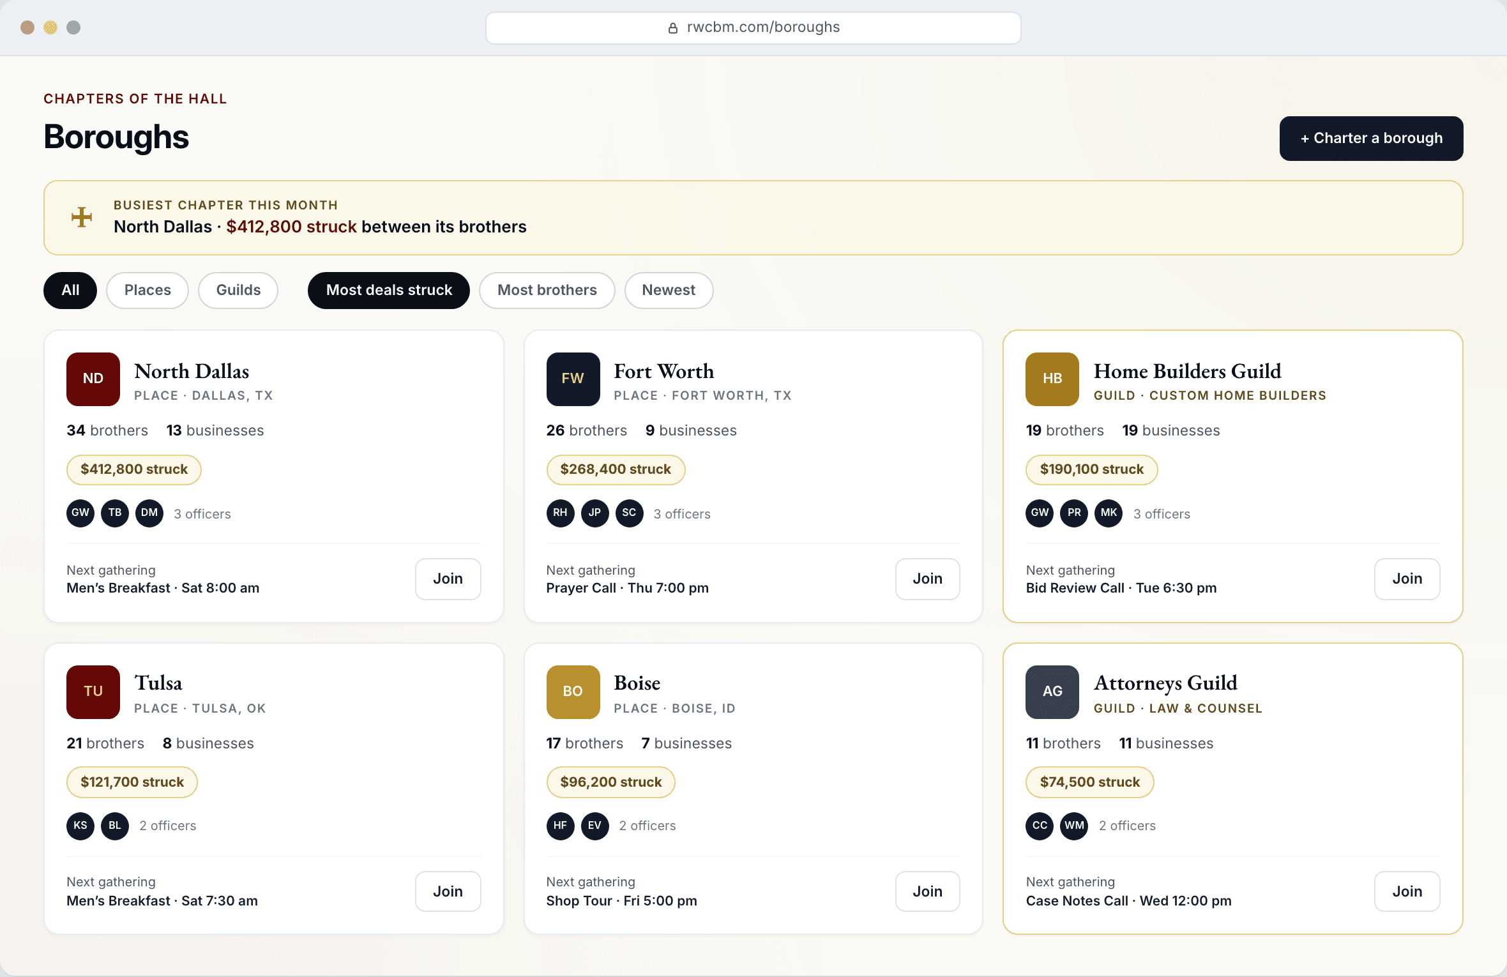Open officer CC avatar in Attorneys Guild
The width and height of the screenshot is (1507, 977).
1040,826
